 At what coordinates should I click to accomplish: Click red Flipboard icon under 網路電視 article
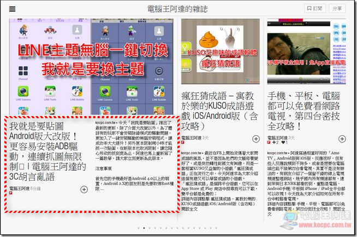(x=269, y=142)
